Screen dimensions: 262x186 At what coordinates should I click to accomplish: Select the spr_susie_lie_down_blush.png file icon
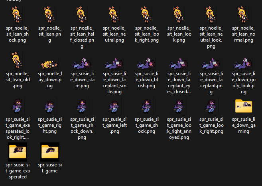[146, 64]
